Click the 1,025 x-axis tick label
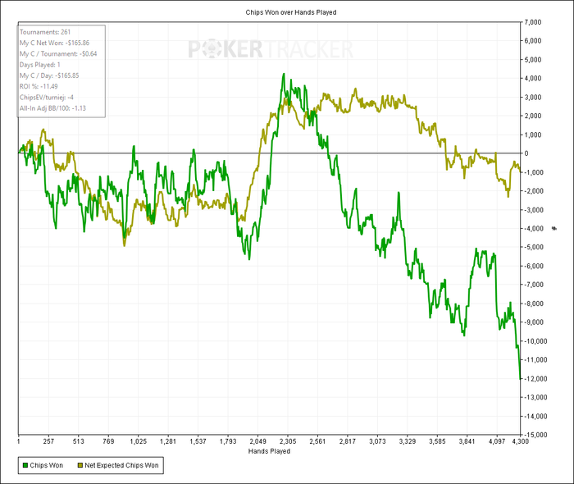Screen dimensions: 574x484 (x=138, y=441)
